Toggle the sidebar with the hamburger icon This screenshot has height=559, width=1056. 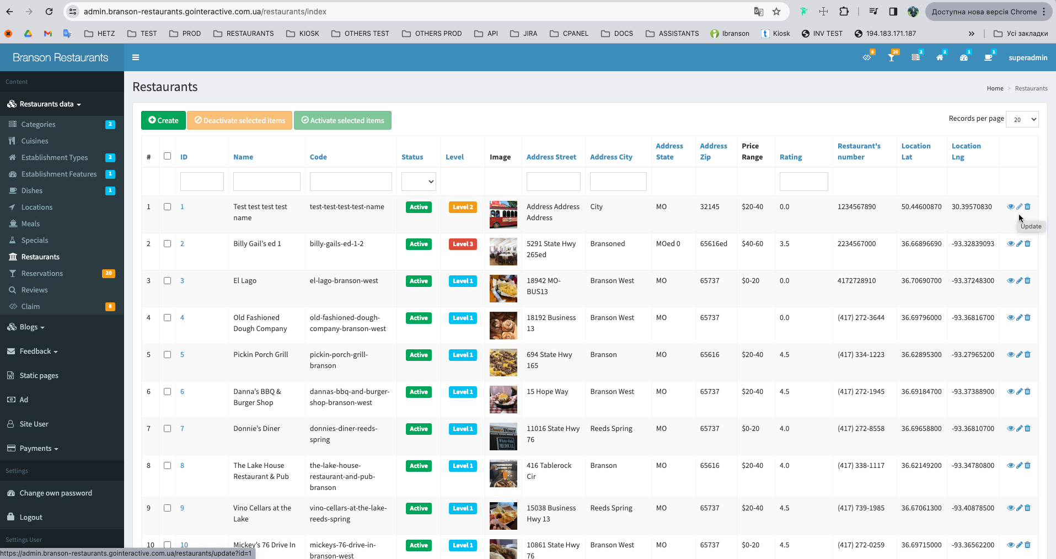[135, 57]
